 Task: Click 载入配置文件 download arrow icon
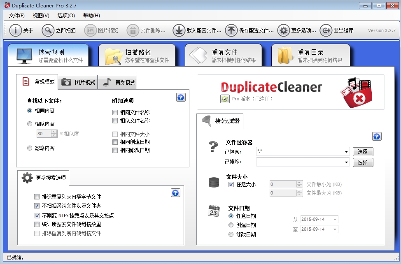pyautogui.click(x=179, y=30)
